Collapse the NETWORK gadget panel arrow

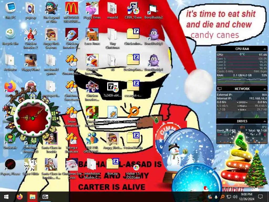[265, 89]
